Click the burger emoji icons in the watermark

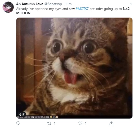pos(54,117)
